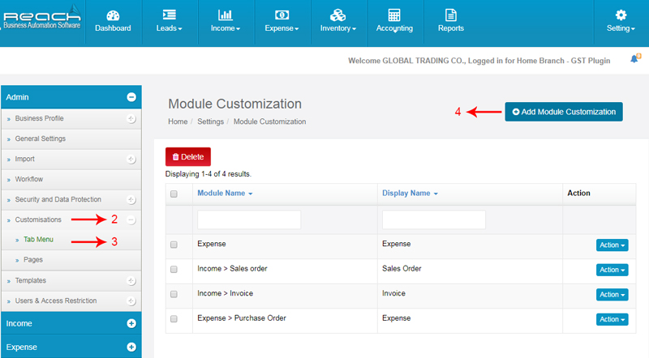Open Import menu item
The image size is (649, 358).
[25, 159]
